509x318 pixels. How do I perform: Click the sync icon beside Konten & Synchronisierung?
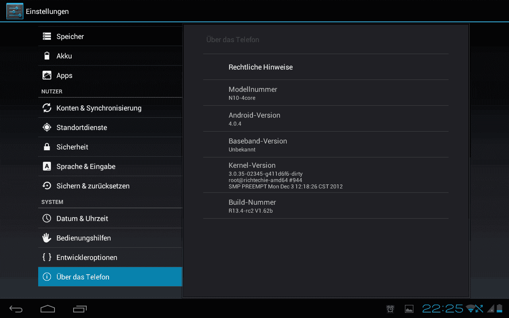(47, 108)
